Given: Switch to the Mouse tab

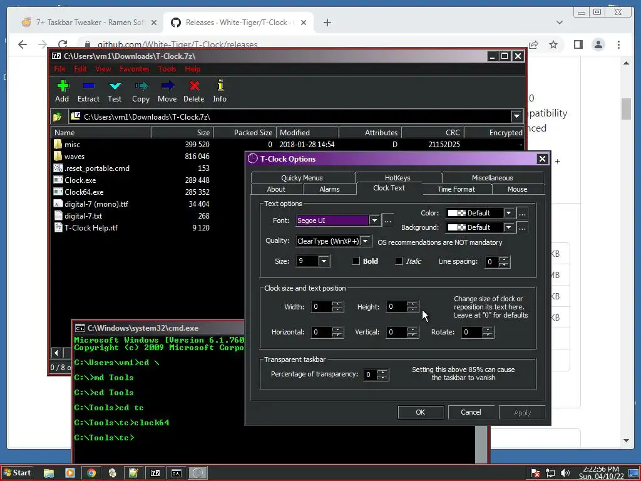Looking at the screenshot, I should pos(518,189).
